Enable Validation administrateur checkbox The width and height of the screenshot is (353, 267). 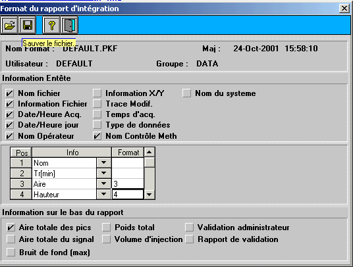189,228
